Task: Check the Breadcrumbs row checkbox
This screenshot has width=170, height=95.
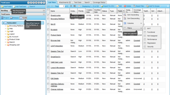Action: pyautogui.click(x=48, y=15)
